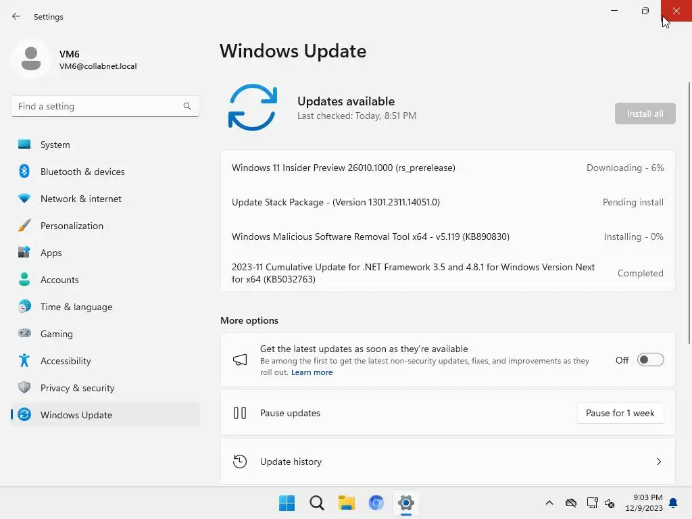The image size is (692, 519).
Task: Click the Install all button
Action: click(x=645, y=114)
